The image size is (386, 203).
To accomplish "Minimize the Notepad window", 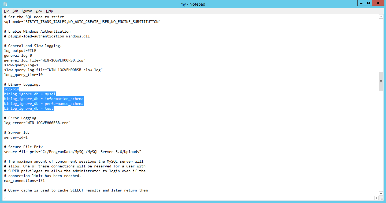I will (x=361, y=3).
